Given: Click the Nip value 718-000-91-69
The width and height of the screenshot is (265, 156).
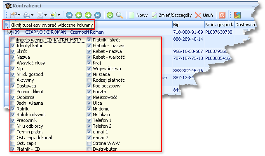Looking at the screenshot, I should [188, 32].
